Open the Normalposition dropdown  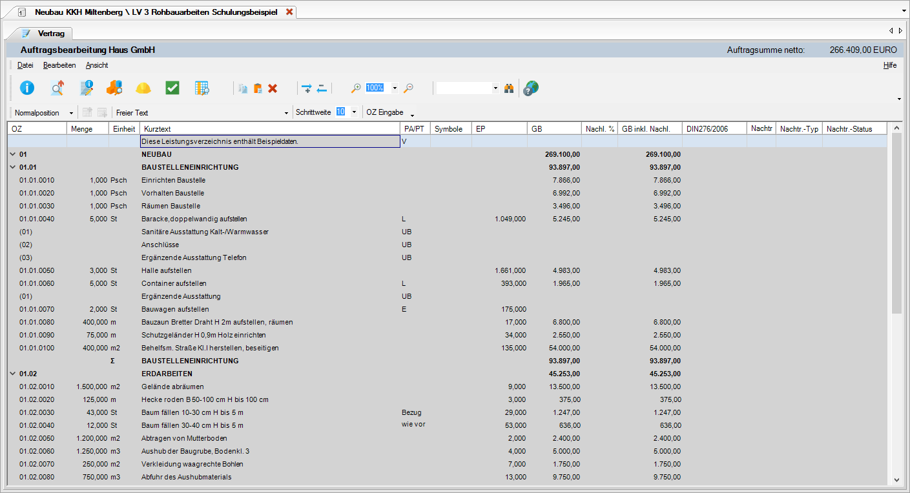tap(71, 113)
